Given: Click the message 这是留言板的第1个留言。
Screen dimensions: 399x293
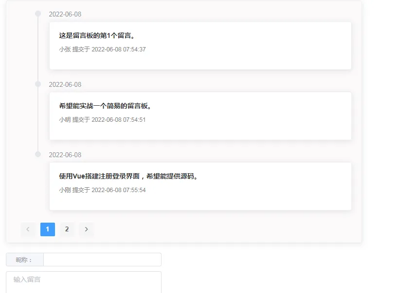Looking at the screenshot, I should point(97,35).
